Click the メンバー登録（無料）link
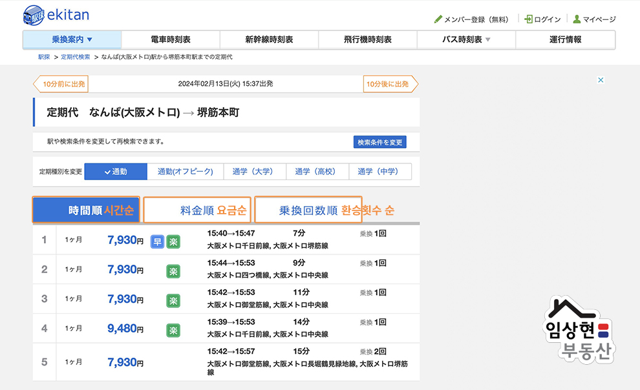This screenshot has height=390, width=640. pyautogui.click(x=476, y=19)
